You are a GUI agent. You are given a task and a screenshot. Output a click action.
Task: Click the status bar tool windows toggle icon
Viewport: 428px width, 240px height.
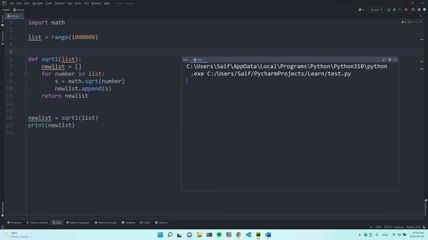pyautogui.click(x=3, y=227)
